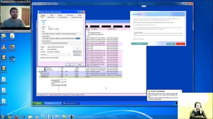Open TeamViewer from the Windows 7 taskbar
This screenshot has width=213, height=119.
coord(51,117)
